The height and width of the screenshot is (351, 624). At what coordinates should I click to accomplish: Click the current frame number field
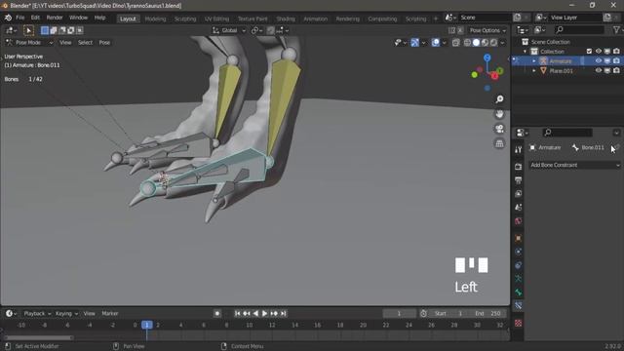(399, 314)
